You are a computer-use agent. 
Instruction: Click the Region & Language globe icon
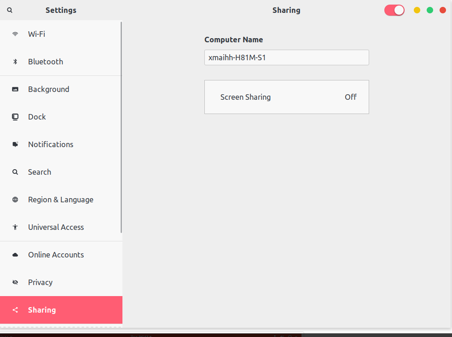coord(15,200)
